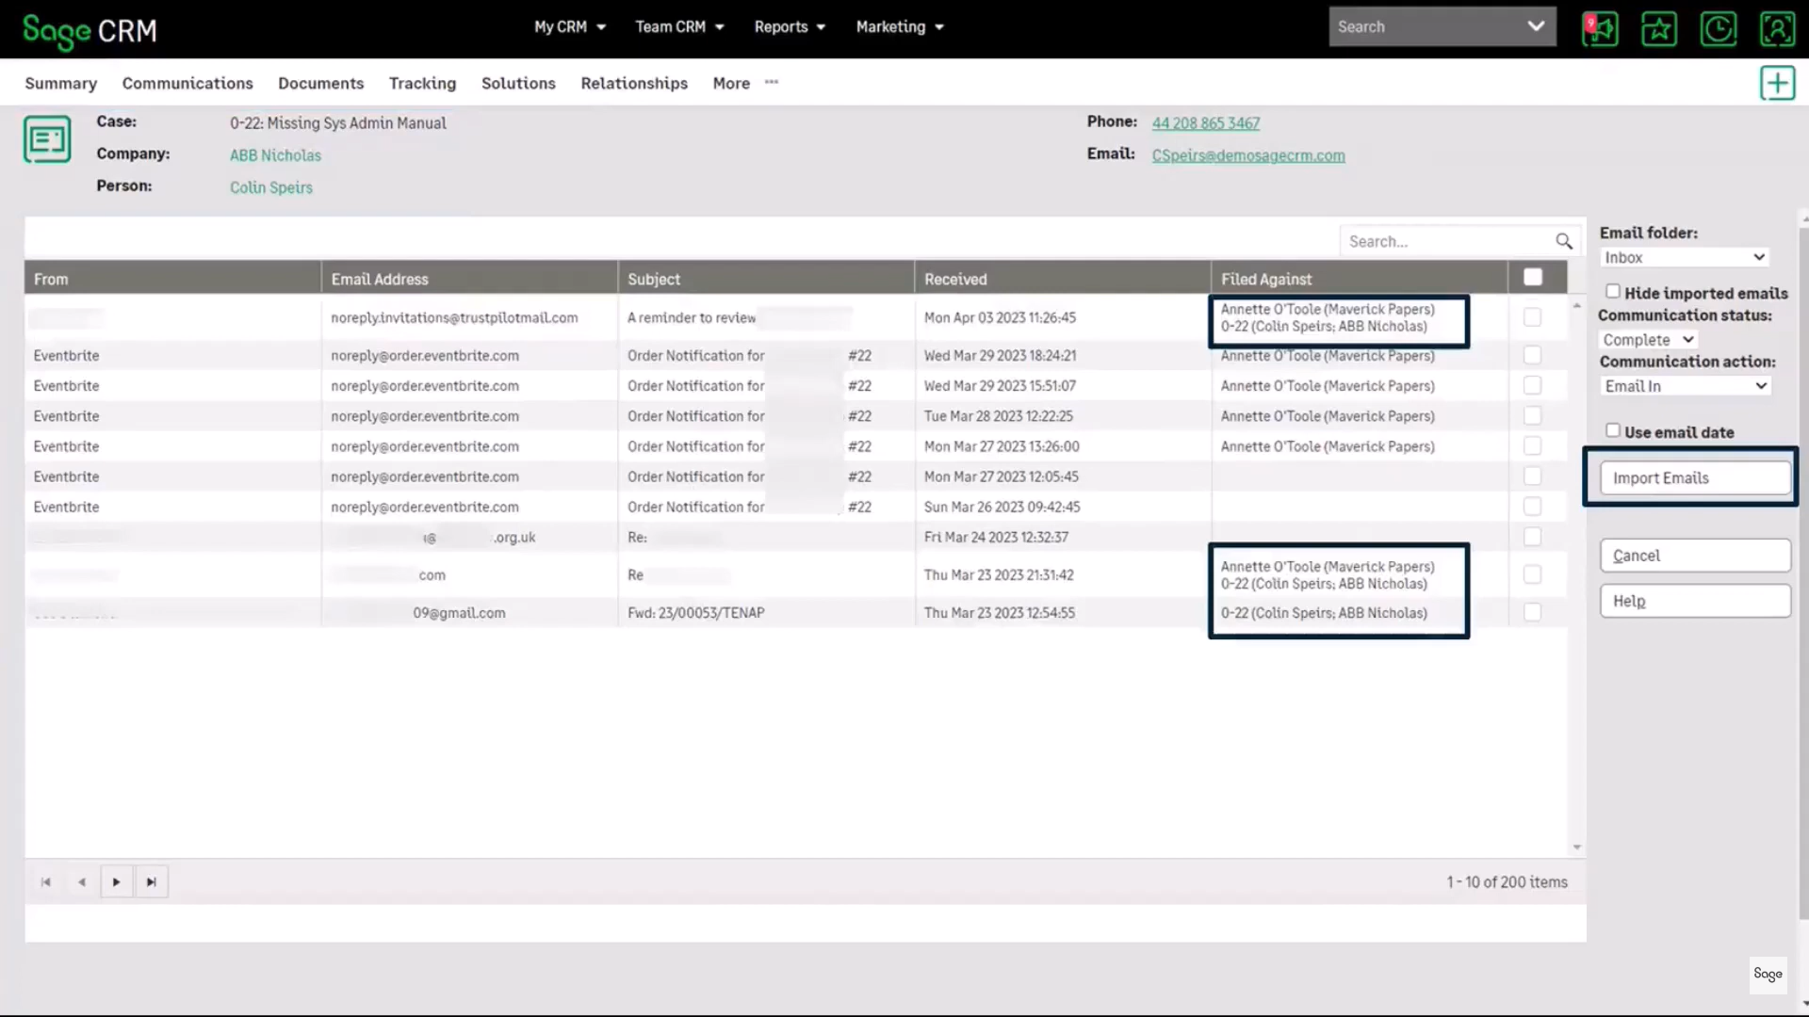Open notifications via the megaphone icon
This screenshot has width=1809, height=1017.
click(x=1600, y=29)
